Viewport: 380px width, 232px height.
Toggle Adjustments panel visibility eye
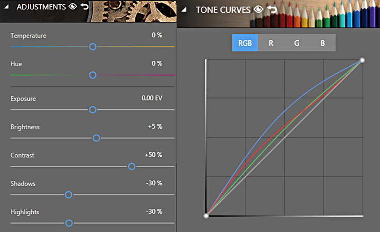point(72,7)
